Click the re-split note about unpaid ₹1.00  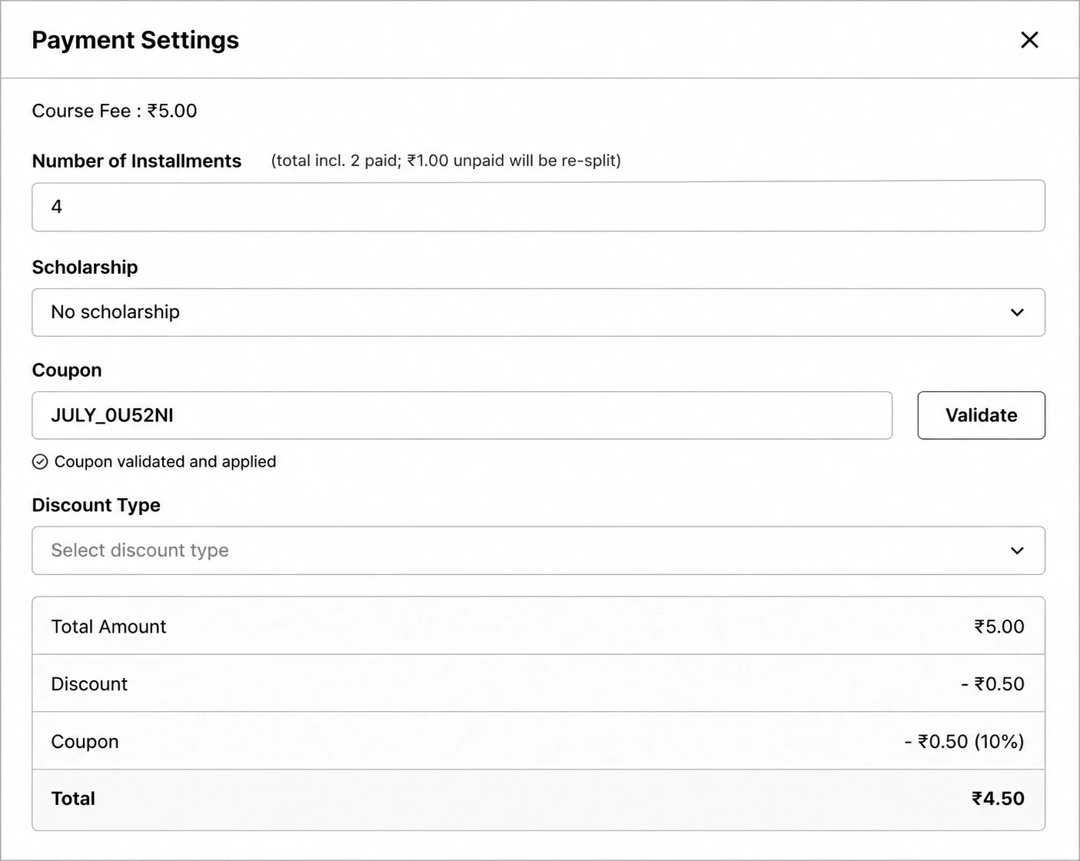446,161
